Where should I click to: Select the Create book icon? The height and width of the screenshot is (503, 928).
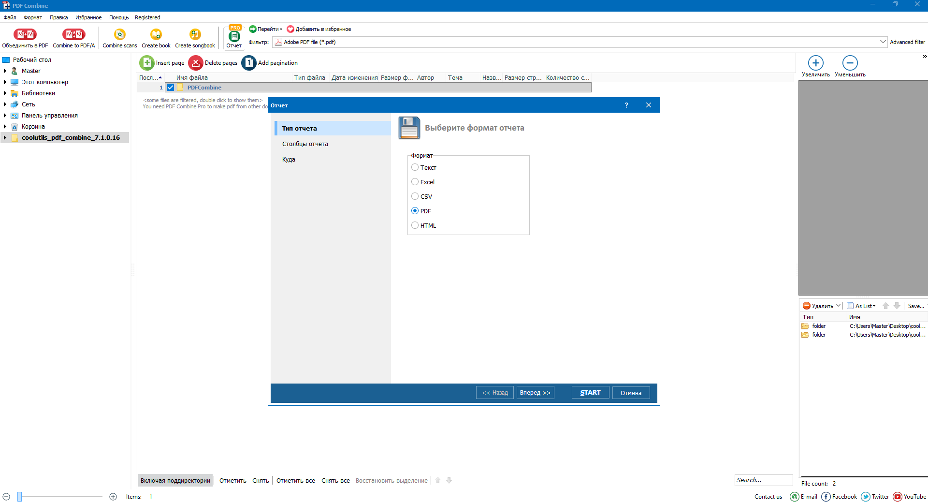(x=156, y=34)
